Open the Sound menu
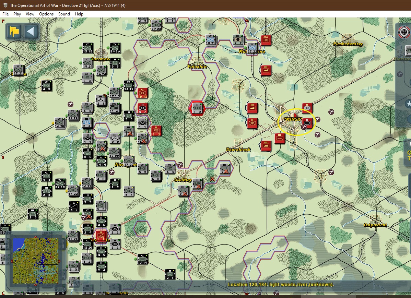Screen dimensions: 411x298 (x=64, y=14)
